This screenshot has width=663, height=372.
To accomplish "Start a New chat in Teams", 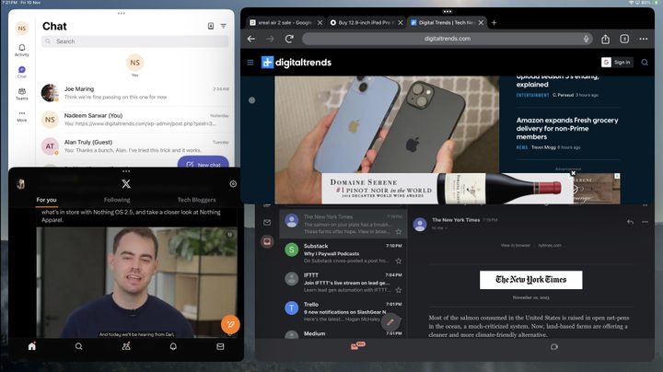I will (204, 164).
